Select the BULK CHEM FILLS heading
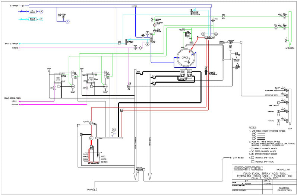Screen dimensions: 297x195 coord(13,98)
